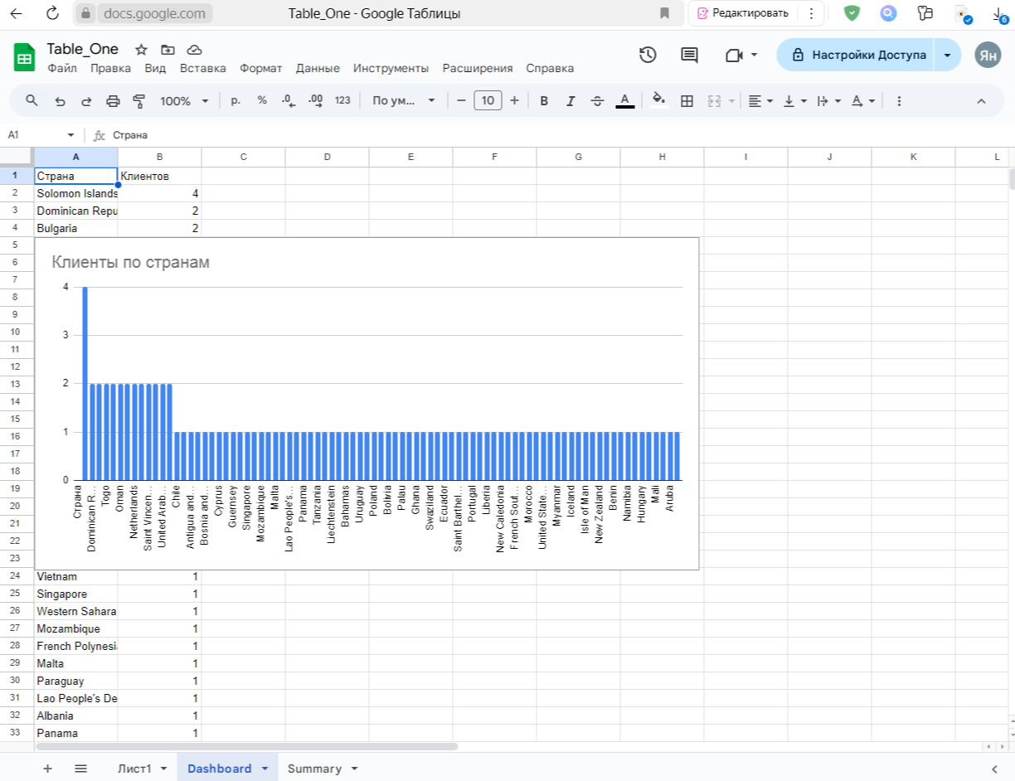Expand the font family dropdown
Image resolution: width=1015 pixels, height=781 pixels.
pyautogui.click(x=404, y=101)
